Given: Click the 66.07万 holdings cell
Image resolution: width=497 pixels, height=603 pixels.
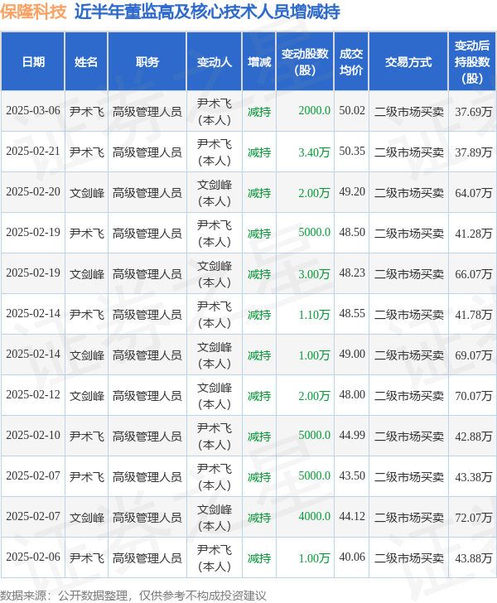Looking at the screenshot, I should 473,273.
